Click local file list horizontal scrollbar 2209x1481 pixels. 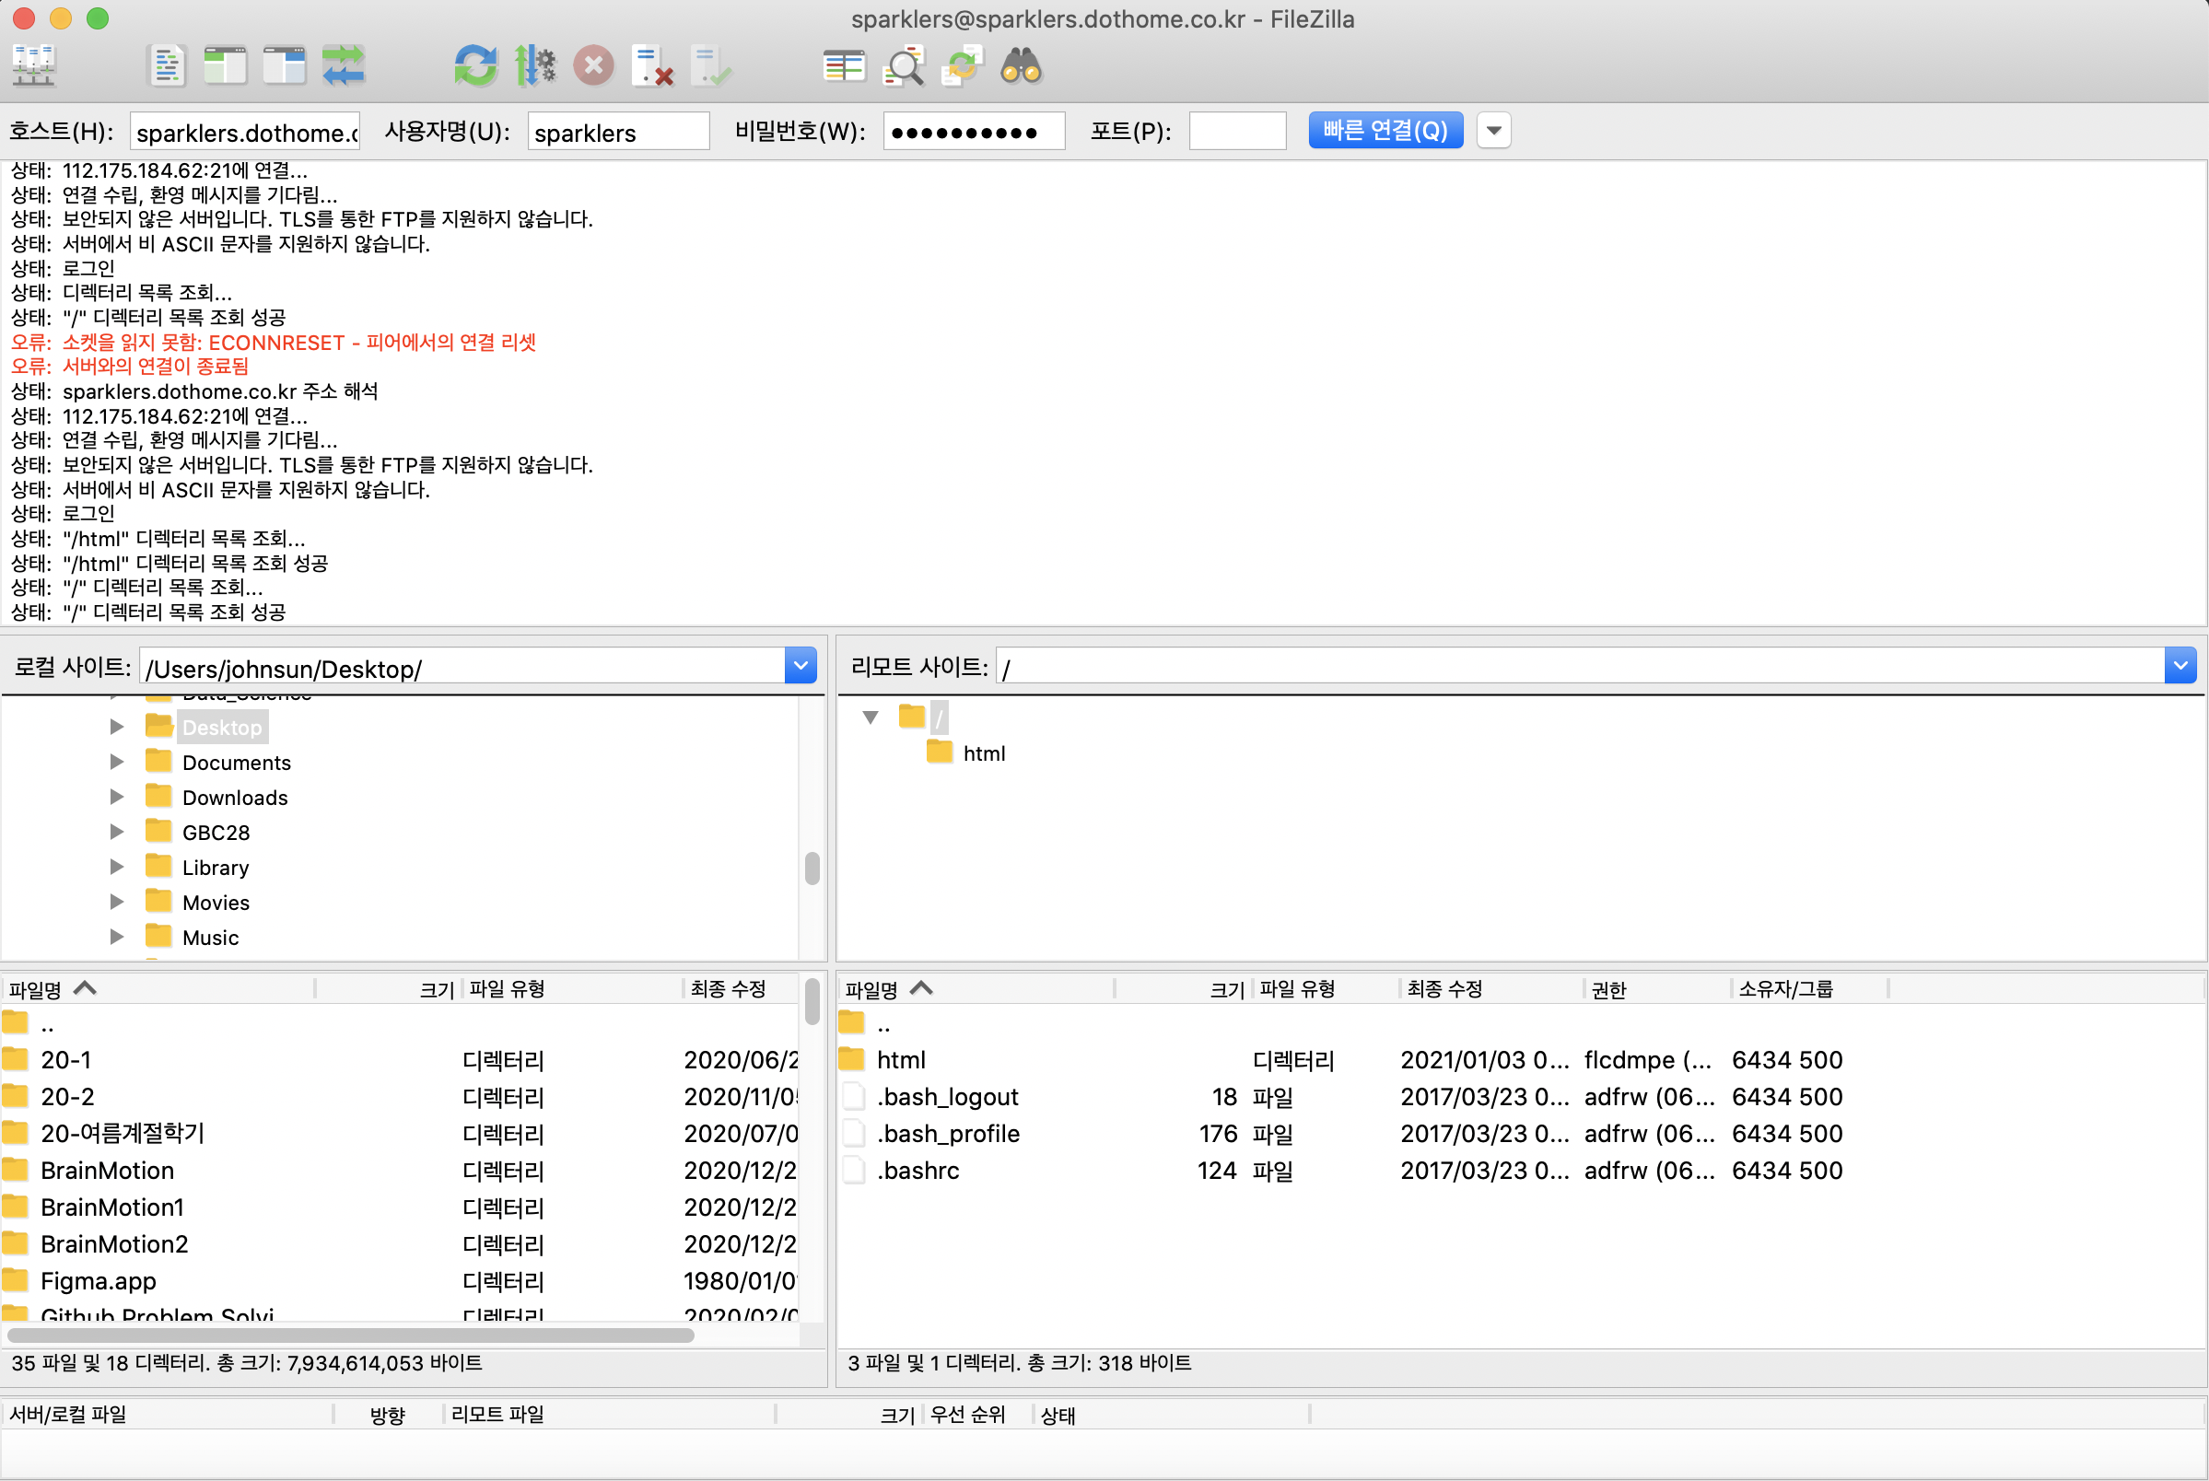point(350,1335)
